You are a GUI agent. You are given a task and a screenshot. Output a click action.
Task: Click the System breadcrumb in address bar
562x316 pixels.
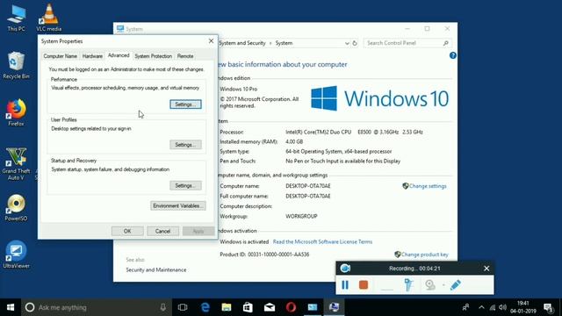pyautogui.click(x=284, y=43)
